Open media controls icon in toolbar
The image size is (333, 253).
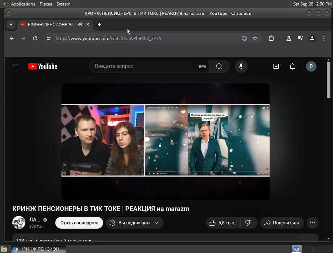300,38
